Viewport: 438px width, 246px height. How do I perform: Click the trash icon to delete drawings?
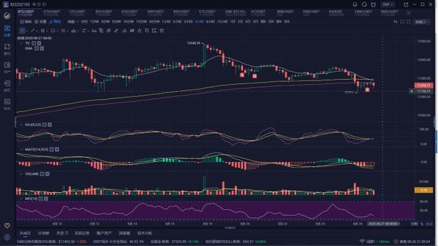pos(162,31)
